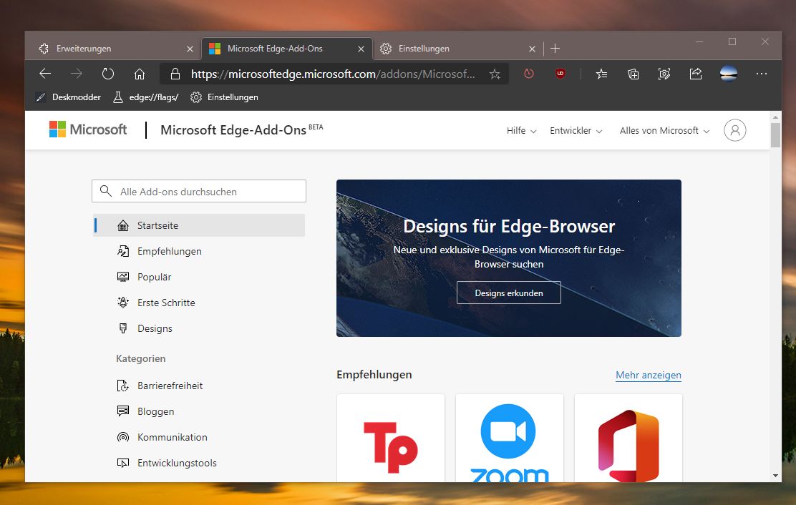The height and width of the screenshot is (505, 796).
Task: Click the forward navigation arrow
Action: coord(76,74)
